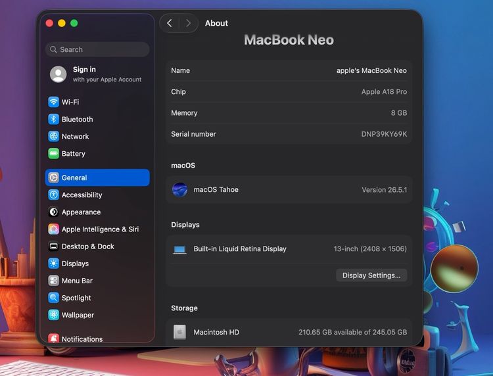The height and width of the screenshot is (376, 493).
Task: Click the chip value Apple A18 Pro
Action: point(384,92)
